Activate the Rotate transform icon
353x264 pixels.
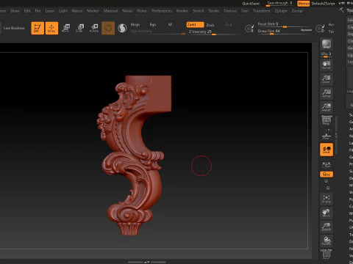[x=94, y=28]
